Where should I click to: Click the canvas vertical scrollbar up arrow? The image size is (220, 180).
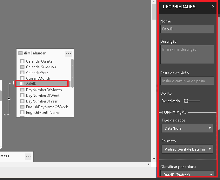click(x=154, y=2)
